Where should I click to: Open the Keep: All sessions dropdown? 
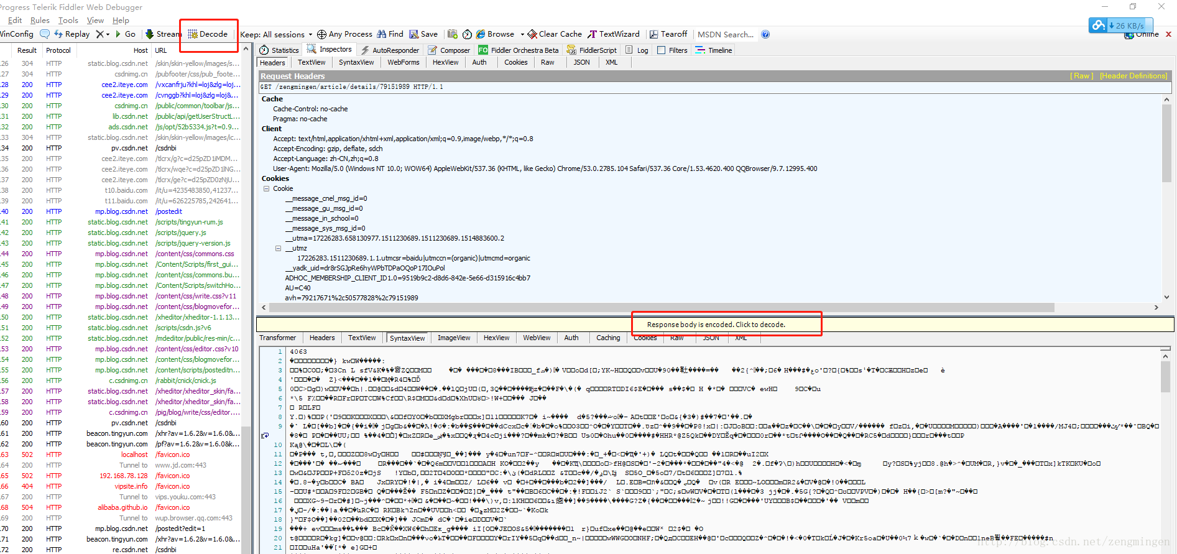coord(276,35)
